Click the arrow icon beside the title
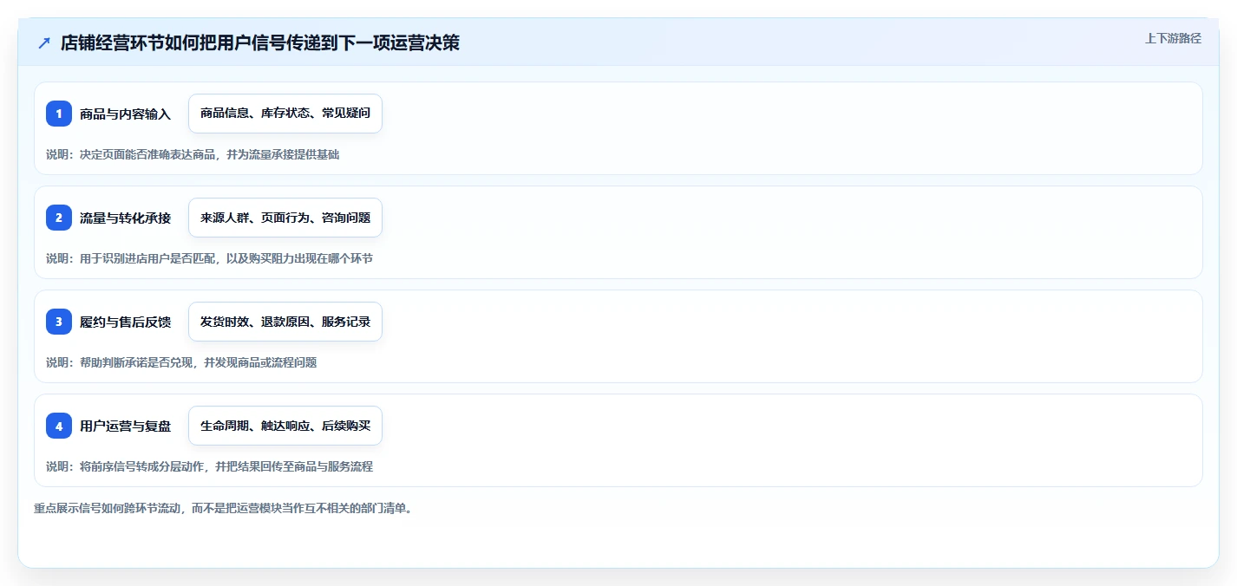 tap(43, 43)
